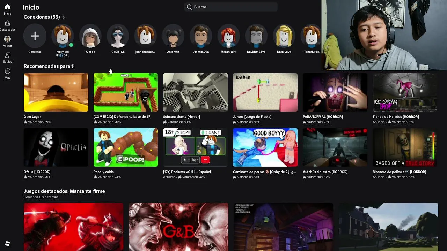Open Subconsciente [Horror] game thumbnail
This screenshot has width=447, height=251.
pos(195,92)
